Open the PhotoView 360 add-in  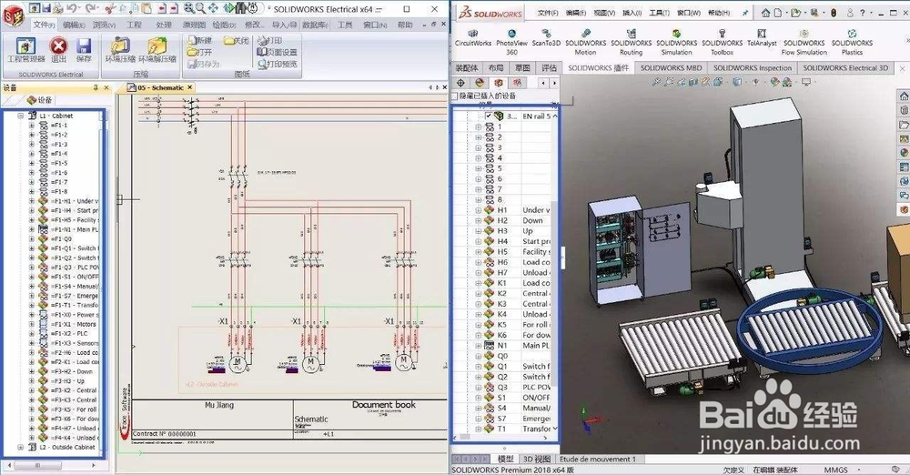tap(511, 43)
